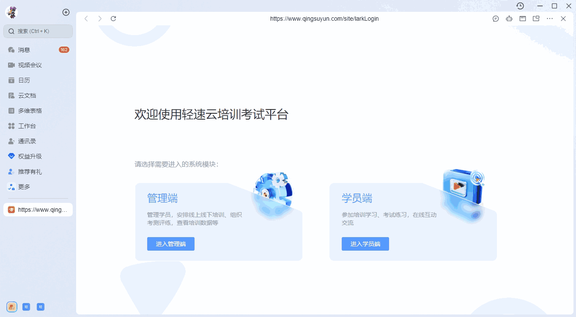Viewport: 576px width, 317px height.
Task: Select 多维表格 in the sidebar
Action: [30, 111]
